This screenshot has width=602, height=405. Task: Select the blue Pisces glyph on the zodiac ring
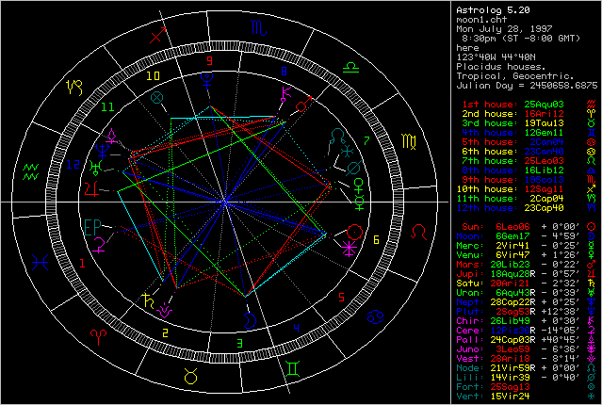[40, 263]
